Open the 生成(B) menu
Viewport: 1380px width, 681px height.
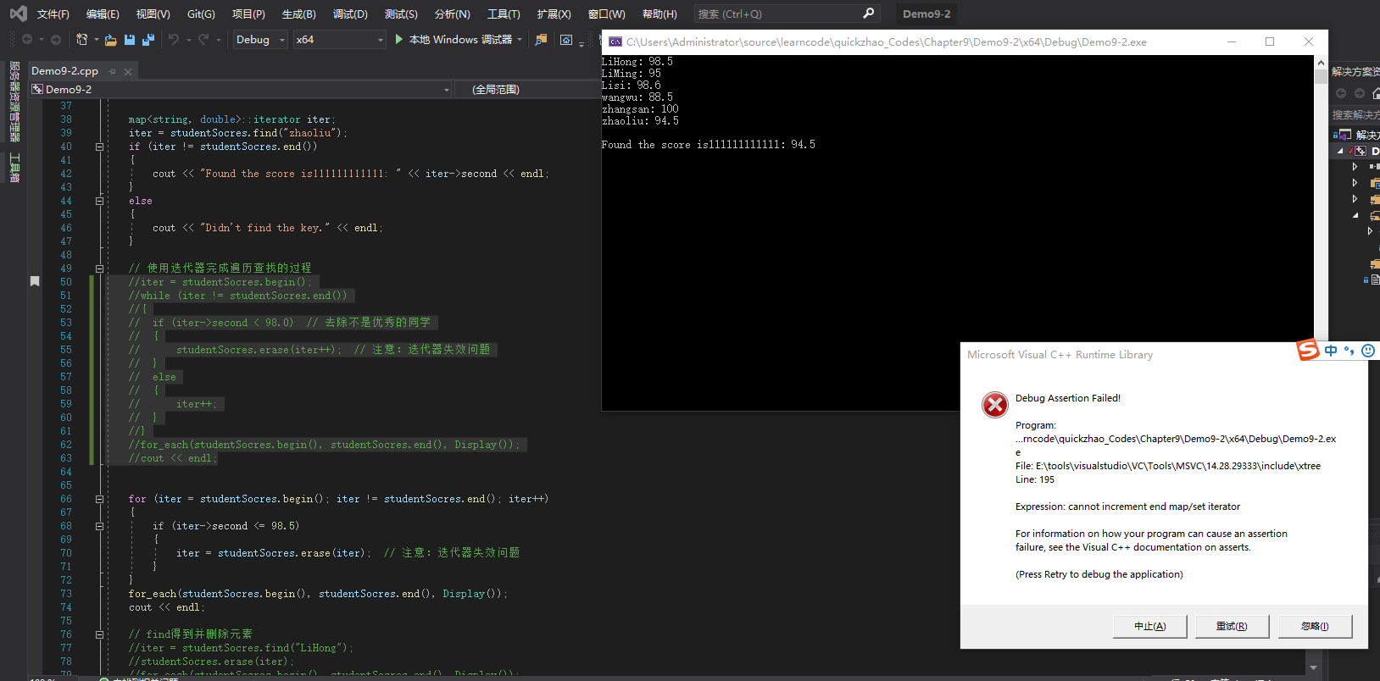(x=298, y=14)
